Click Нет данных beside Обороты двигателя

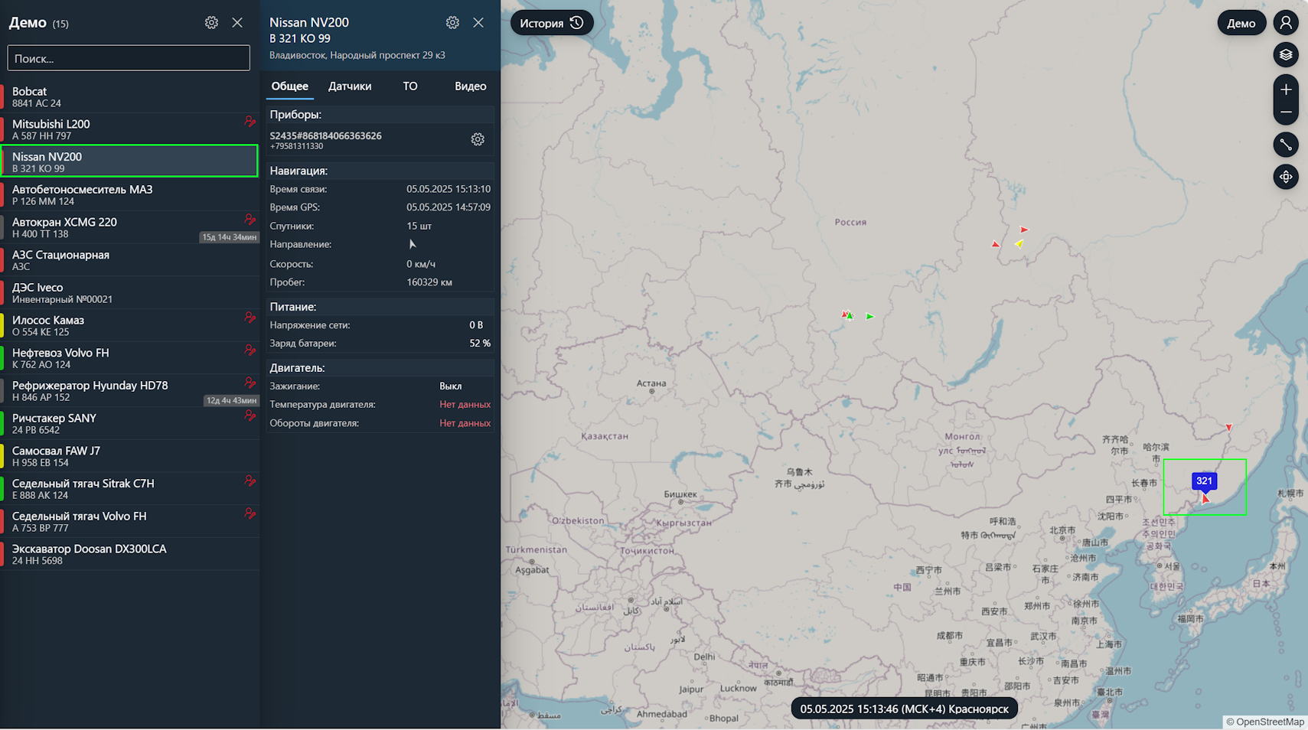pyautogui.click(x=465, y=423)
